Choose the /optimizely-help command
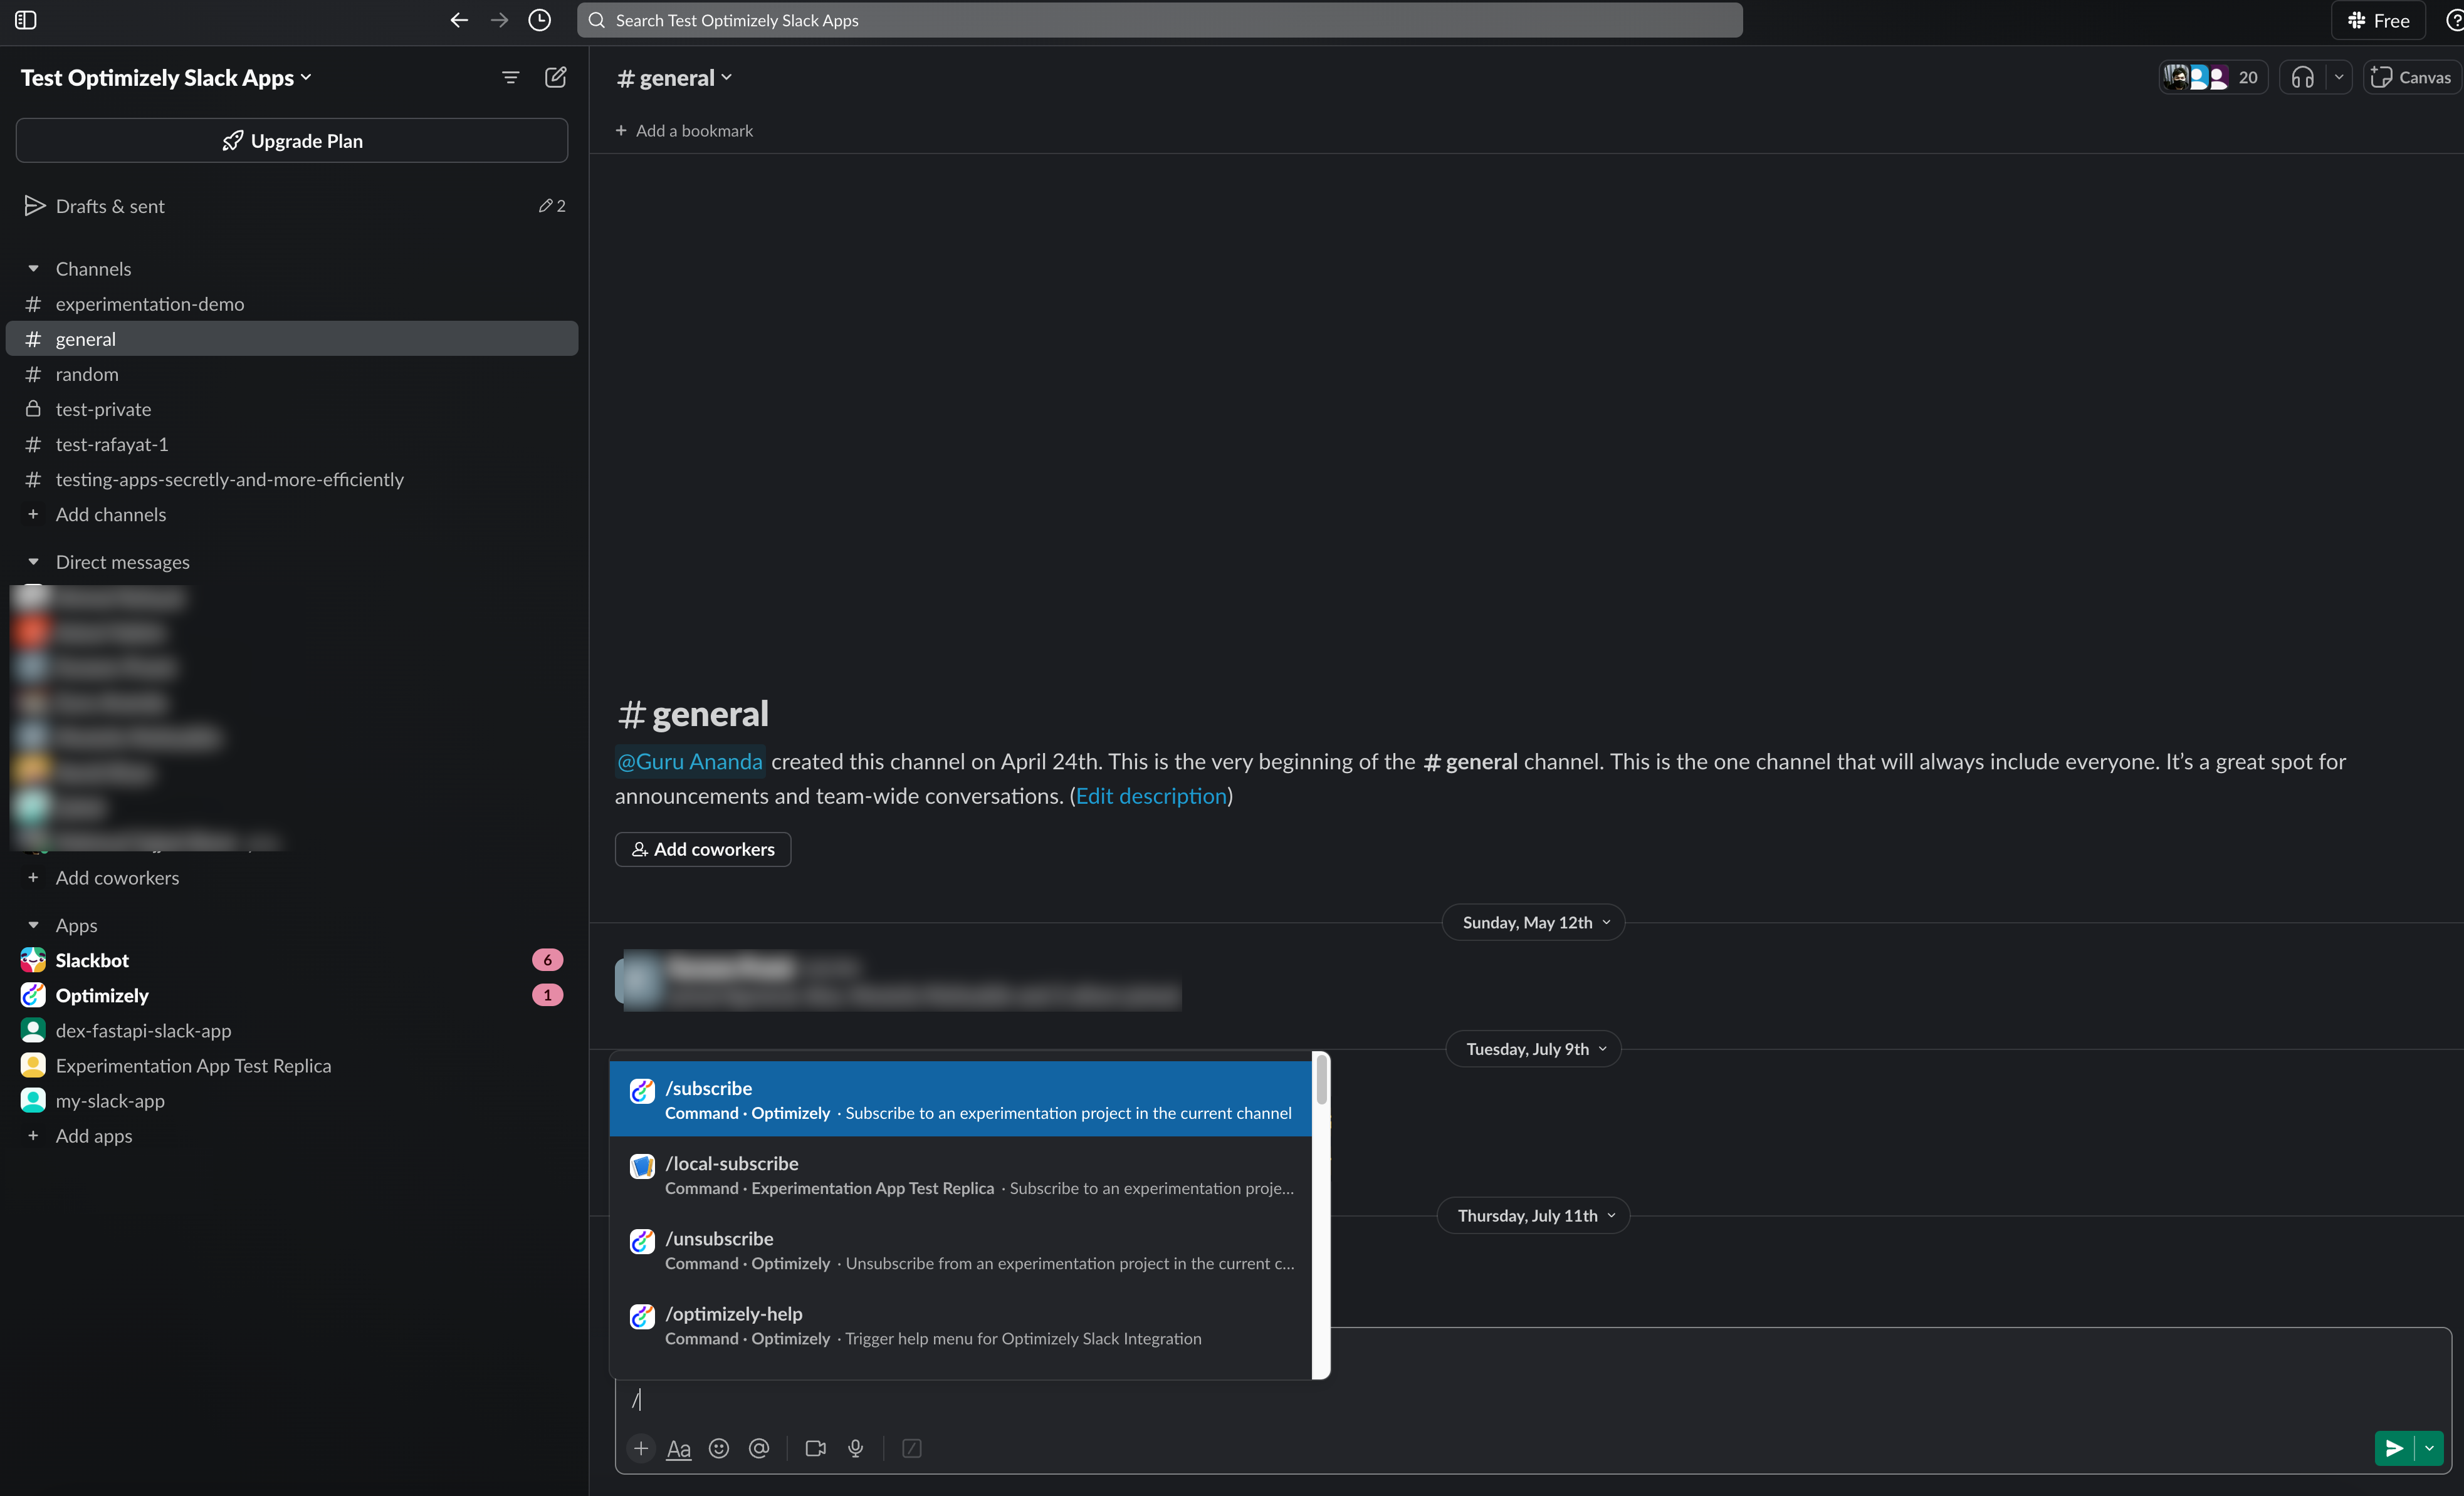The height and width of the screenshot is (1496, 2464). click(x=960, y=1325)
